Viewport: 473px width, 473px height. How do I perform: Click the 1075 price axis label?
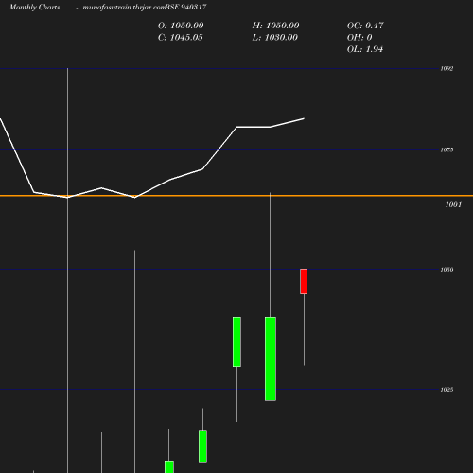pyautogui.click(x=447, y=149)
